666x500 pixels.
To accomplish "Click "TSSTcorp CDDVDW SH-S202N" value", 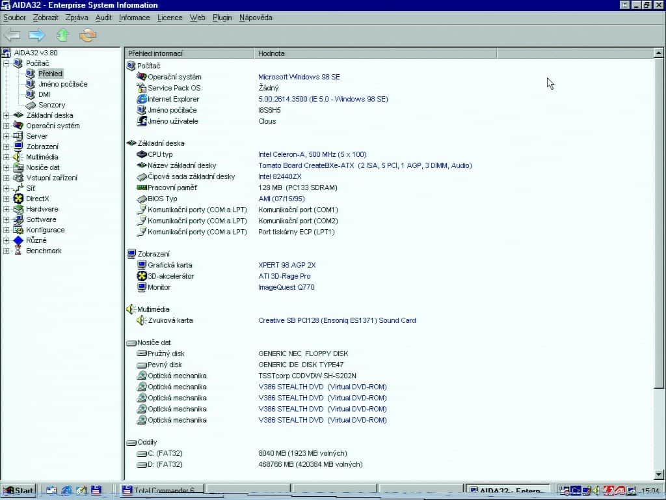I will (x=307, y=376).
